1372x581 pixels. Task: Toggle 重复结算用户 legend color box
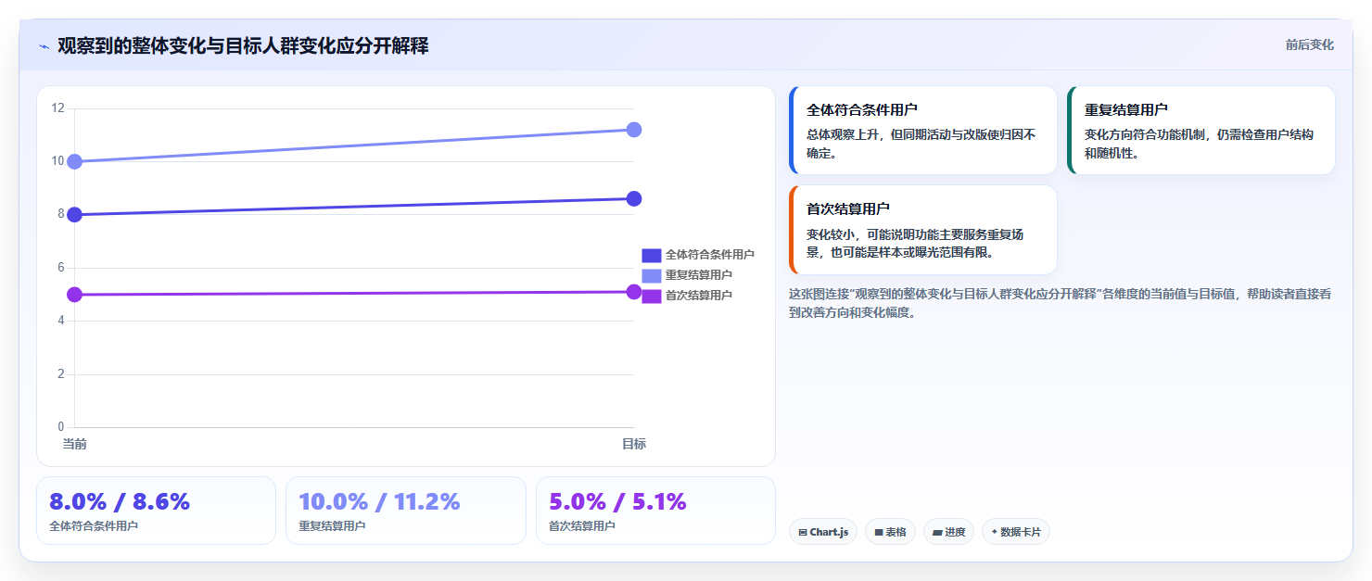[x=652, y=275]
